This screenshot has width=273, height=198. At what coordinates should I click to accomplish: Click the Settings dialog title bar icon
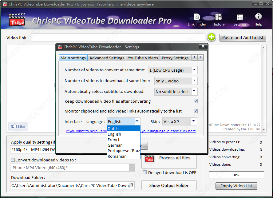click(x=60, y=47)
